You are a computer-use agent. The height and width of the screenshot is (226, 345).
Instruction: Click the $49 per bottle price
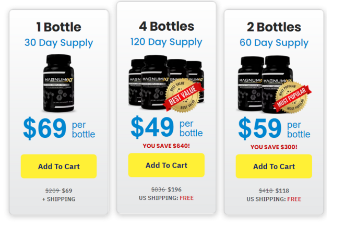coord(166,127)
